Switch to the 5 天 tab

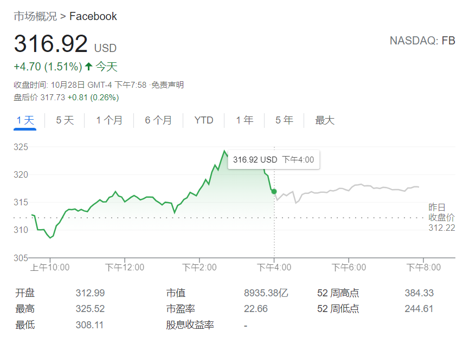(65, 120)
